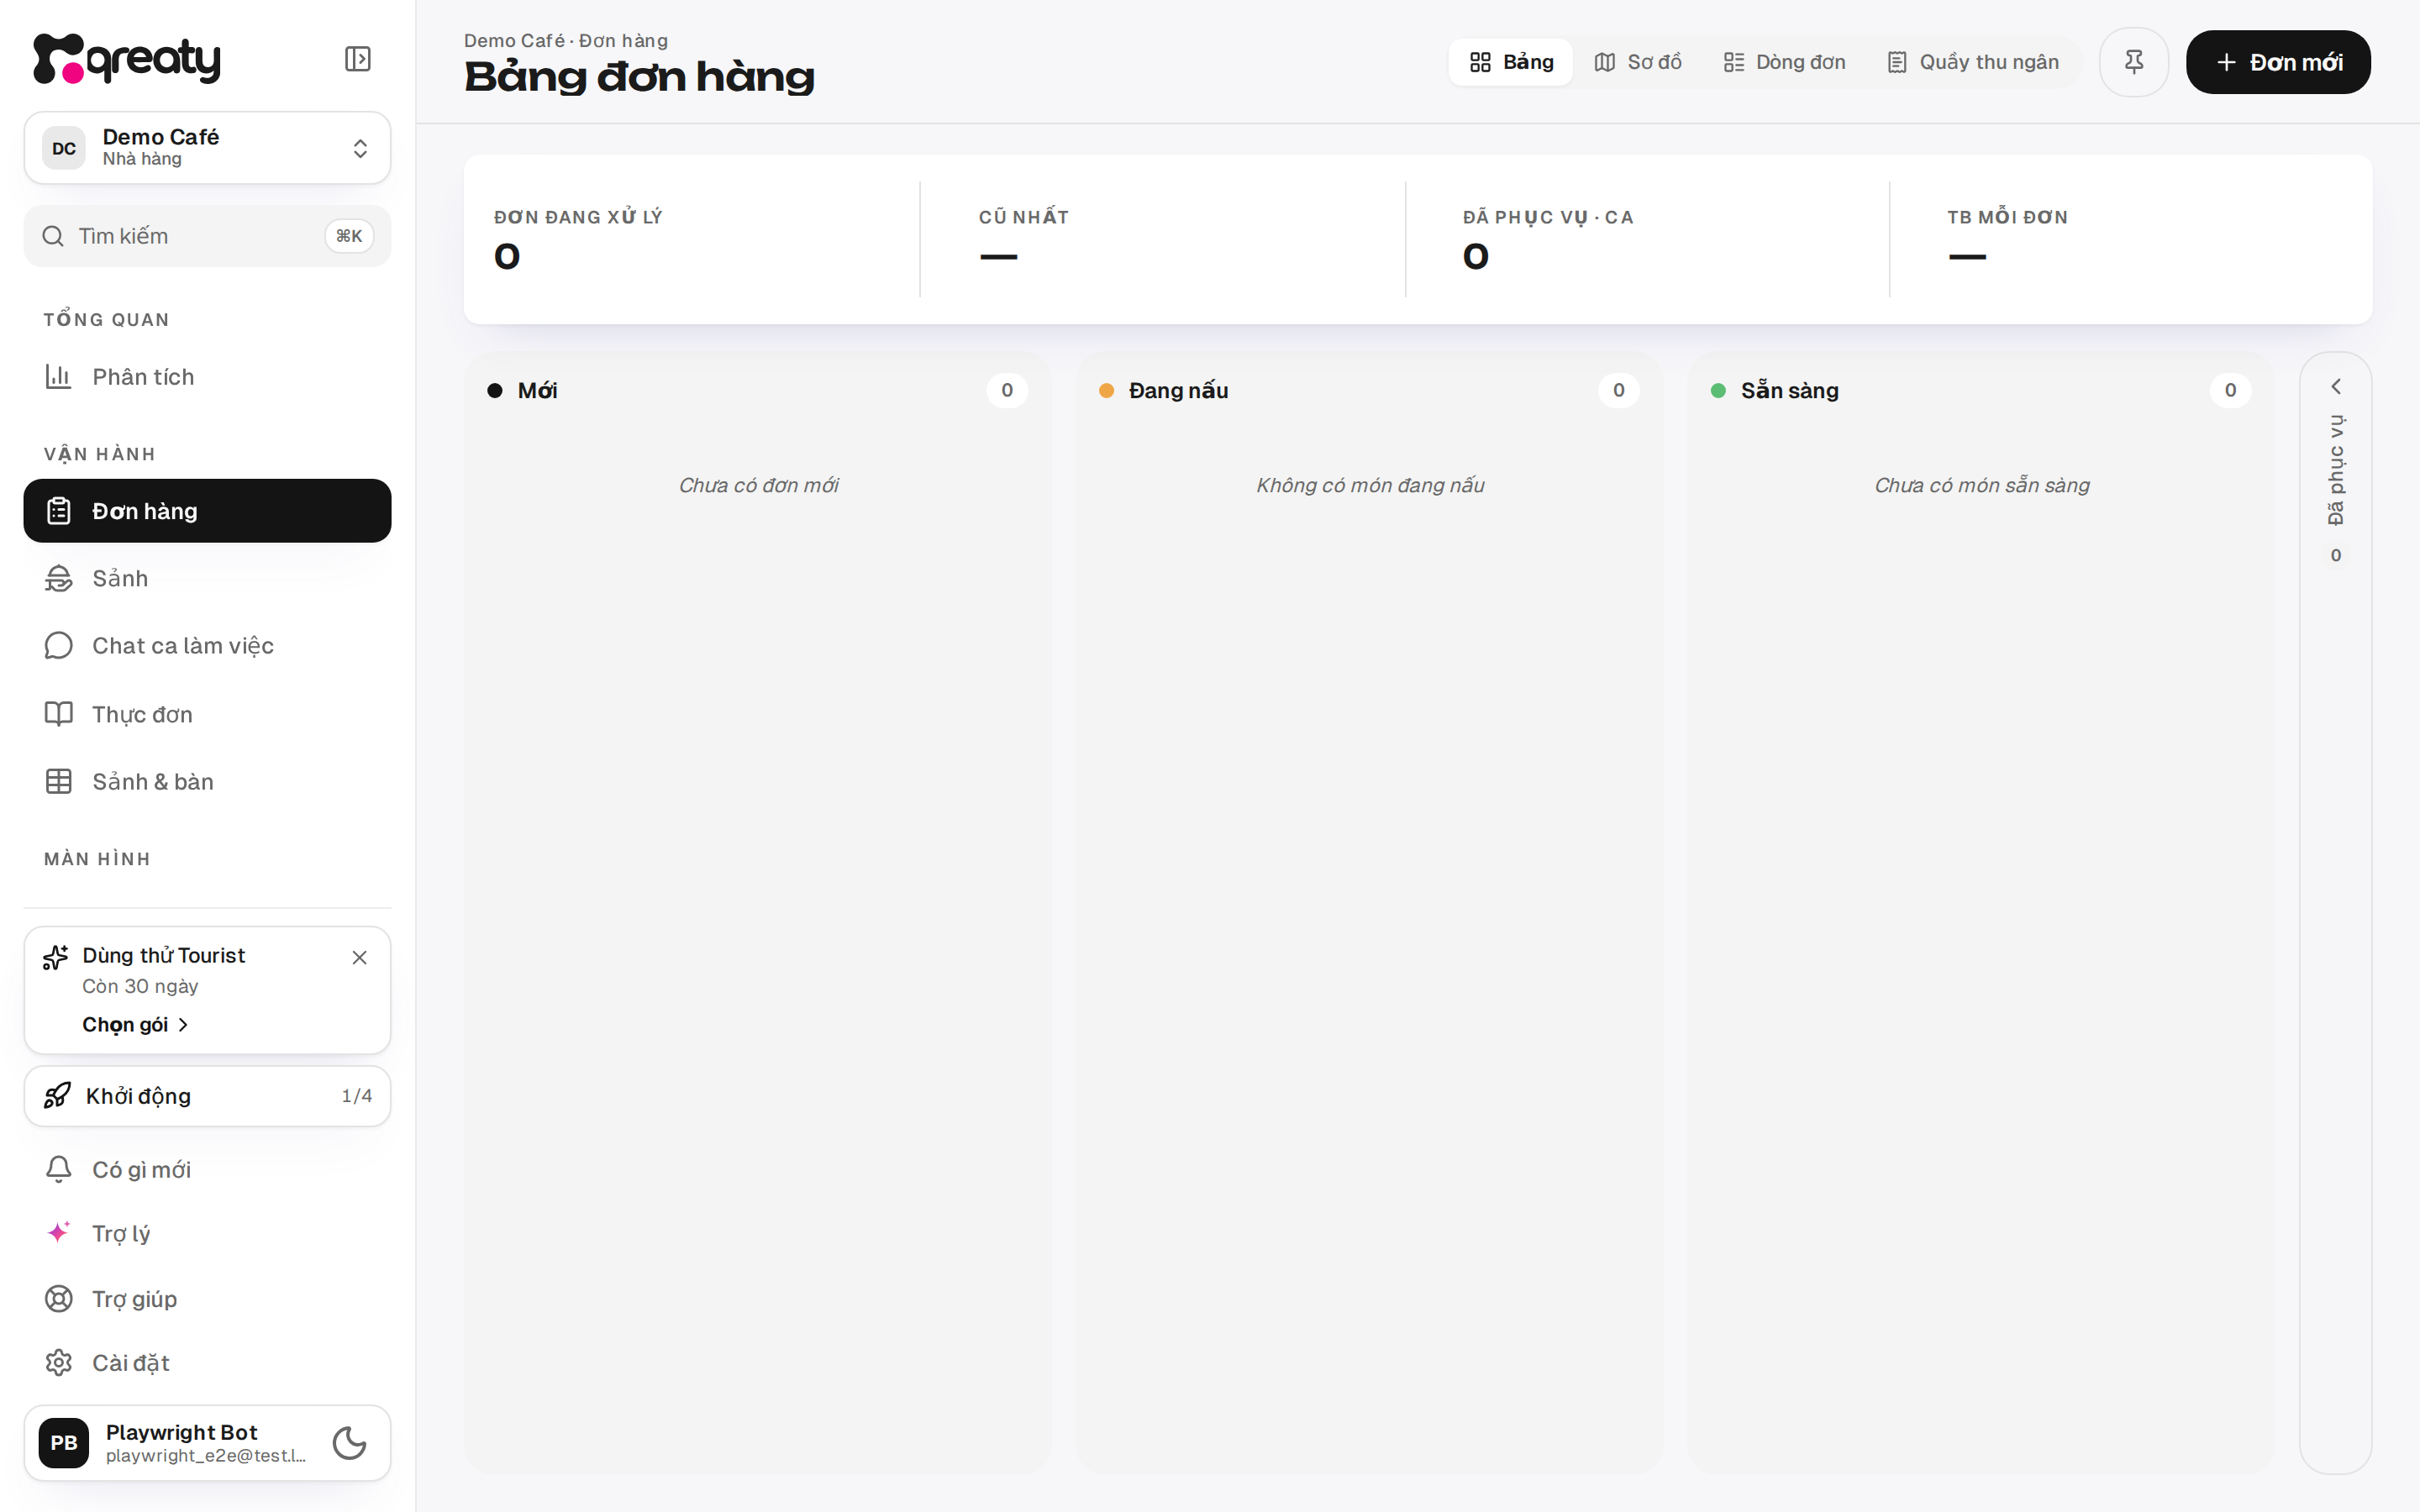Switch to the Sơ đồ view tab
Screen dimensions: 2420x1512
coord(1638,62)
